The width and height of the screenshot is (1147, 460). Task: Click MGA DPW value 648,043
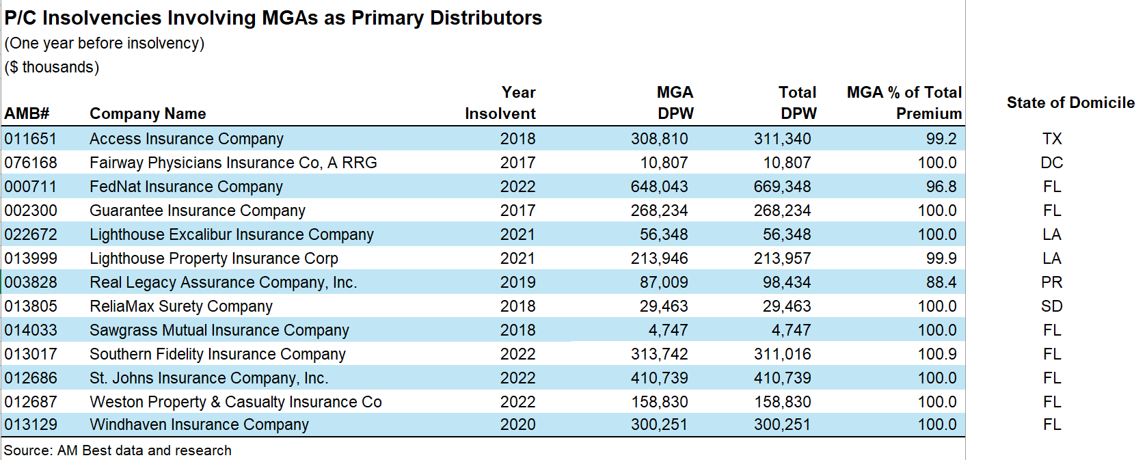pyautogui.click(x=659, y=187)
